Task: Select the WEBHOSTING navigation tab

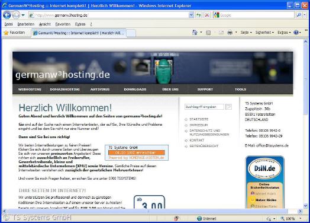Action: tap(30, 90)
